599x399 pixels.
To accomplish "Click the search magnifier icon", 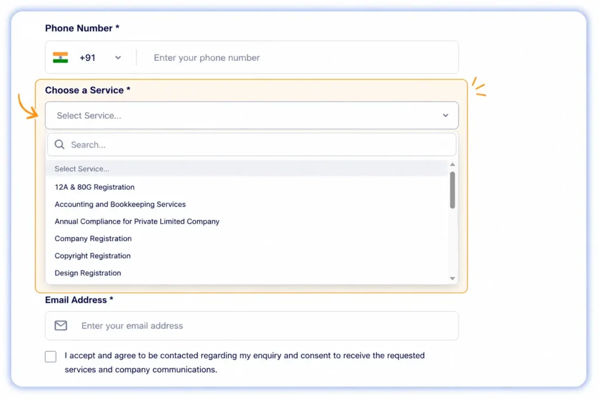I will (x=59, y=144).
